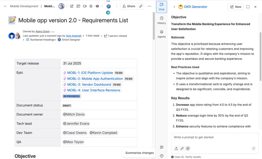Open MOBL-4: User Interface Revisions epic
The width and height of the screenshot is (262, 159).
(x=94, y=90)
